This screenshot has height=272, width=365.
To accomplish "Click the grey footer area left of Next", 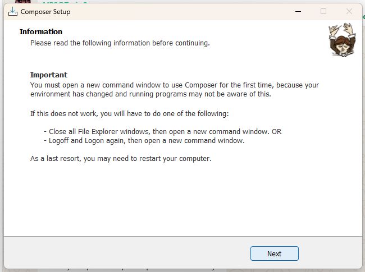I will [x=124, y=253].
